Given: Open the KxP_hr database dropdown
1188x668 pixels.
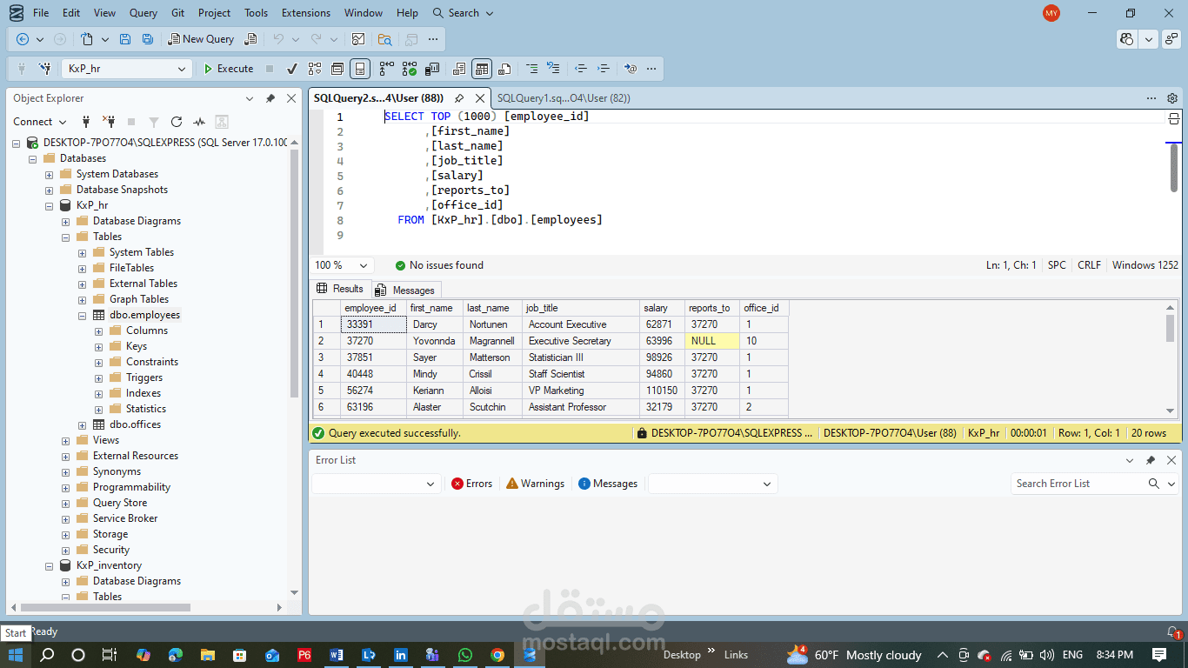Looking at the screenshot, I should point(182,69).
